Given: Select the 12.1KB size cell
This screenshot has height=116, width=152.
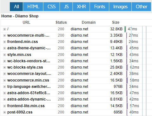Looking at the screenshot, I should point(116,55).
